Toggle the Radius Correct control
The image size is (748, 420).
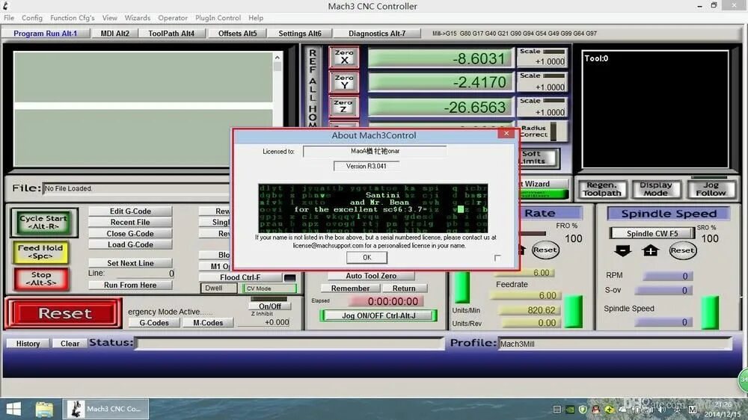pos(543,132)
